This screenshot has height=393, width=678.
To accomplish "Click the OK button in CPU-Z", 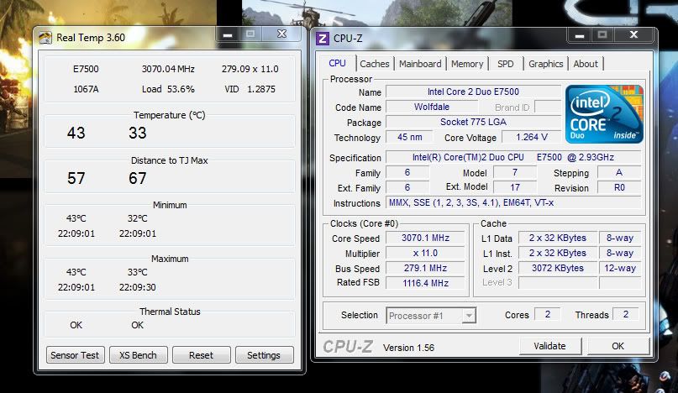I will [618, 346].
